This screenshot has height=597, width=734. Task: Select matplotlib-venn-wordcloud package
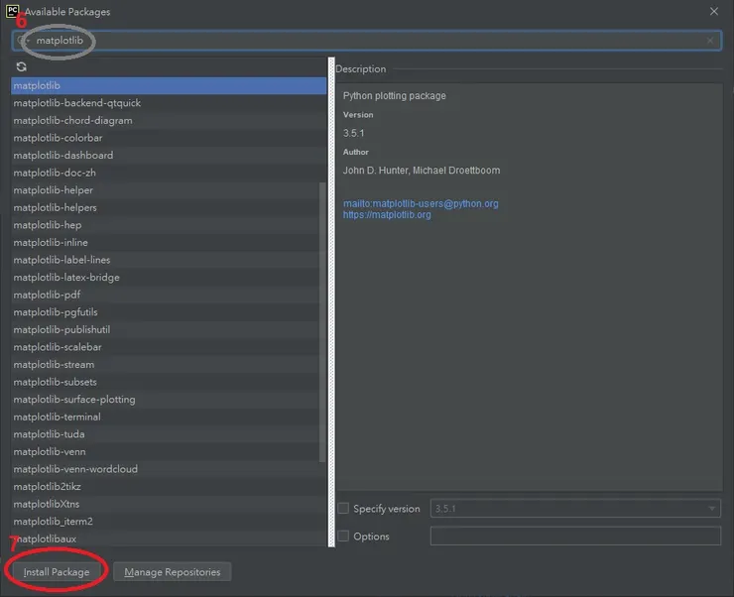tap(169, 469)
